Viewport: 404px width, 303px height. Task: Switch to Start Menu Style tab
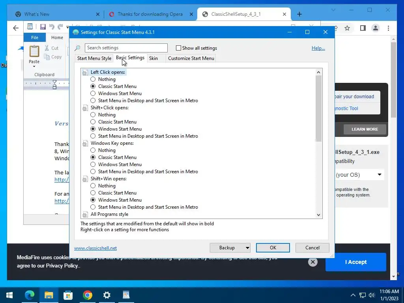point(94,58)
